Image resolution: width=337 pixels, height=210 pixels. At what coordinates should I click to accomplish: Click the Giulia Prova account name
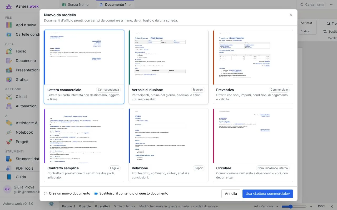[24, 187]
